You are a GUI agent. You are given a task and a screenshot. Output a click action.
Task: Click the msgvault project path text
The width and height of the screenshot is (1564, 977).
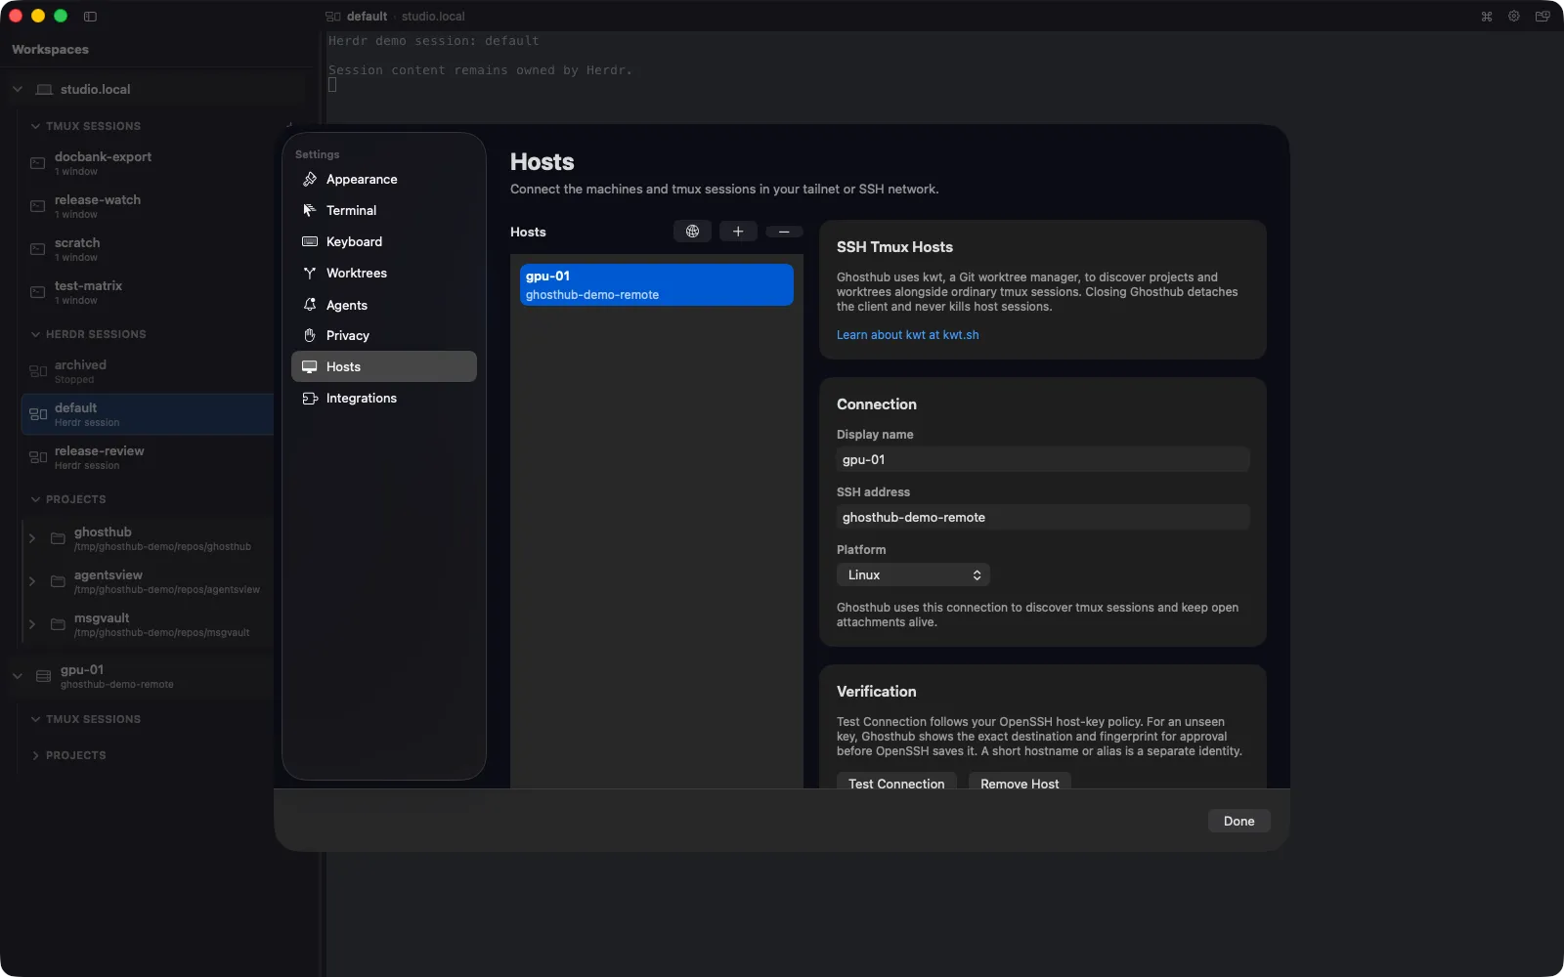tap(161, 633)
